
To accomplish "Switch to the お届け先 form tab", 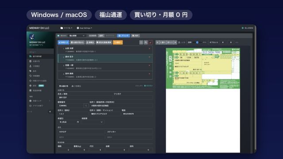I will click(64, 86).
